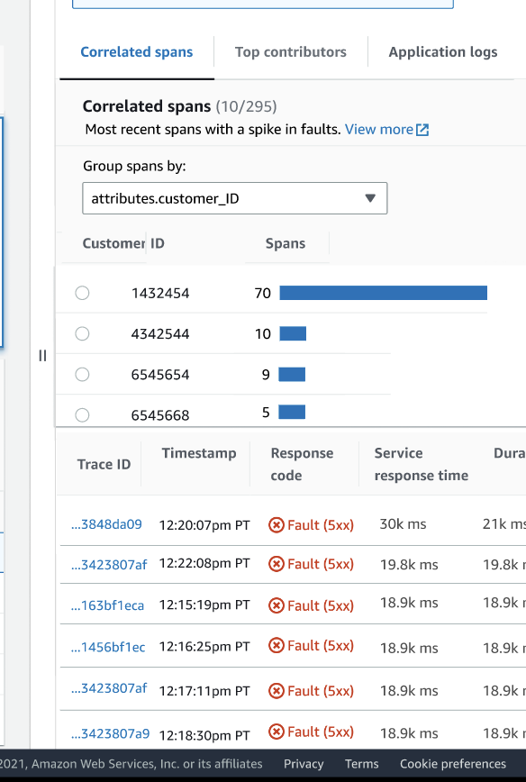Click Cookie preferences in the footer
This screenshot has width=526, height=782.
click(452, 763)
